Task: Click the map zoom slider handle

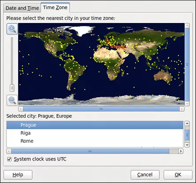Action: pos(12,88)
